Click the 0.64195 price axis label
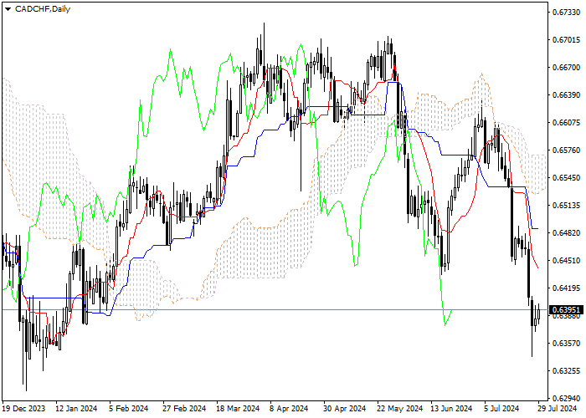Viewport: 586px width, 418px height. 567,288
